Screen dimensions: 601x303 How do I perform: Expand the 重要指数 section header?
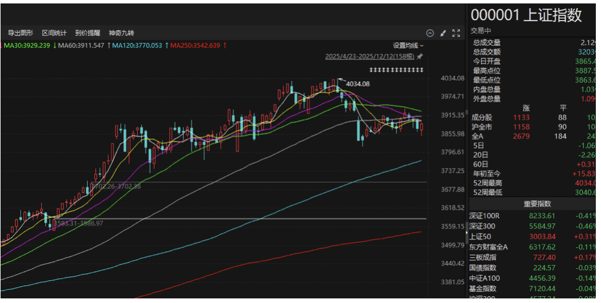pos(537,204)
